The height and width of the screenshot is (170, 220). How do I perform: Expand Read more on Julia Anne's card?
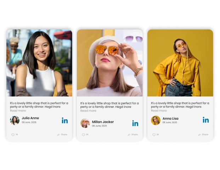18,111
